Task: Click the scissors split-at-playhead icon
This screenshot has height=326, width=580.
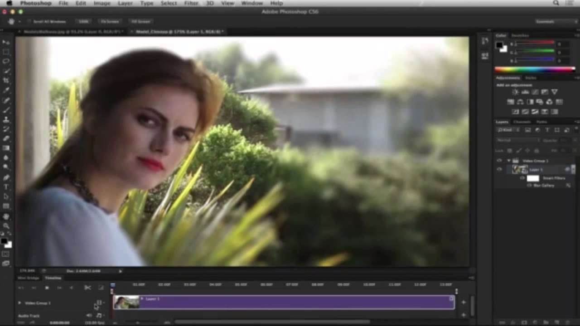Action: pos(87,288)
